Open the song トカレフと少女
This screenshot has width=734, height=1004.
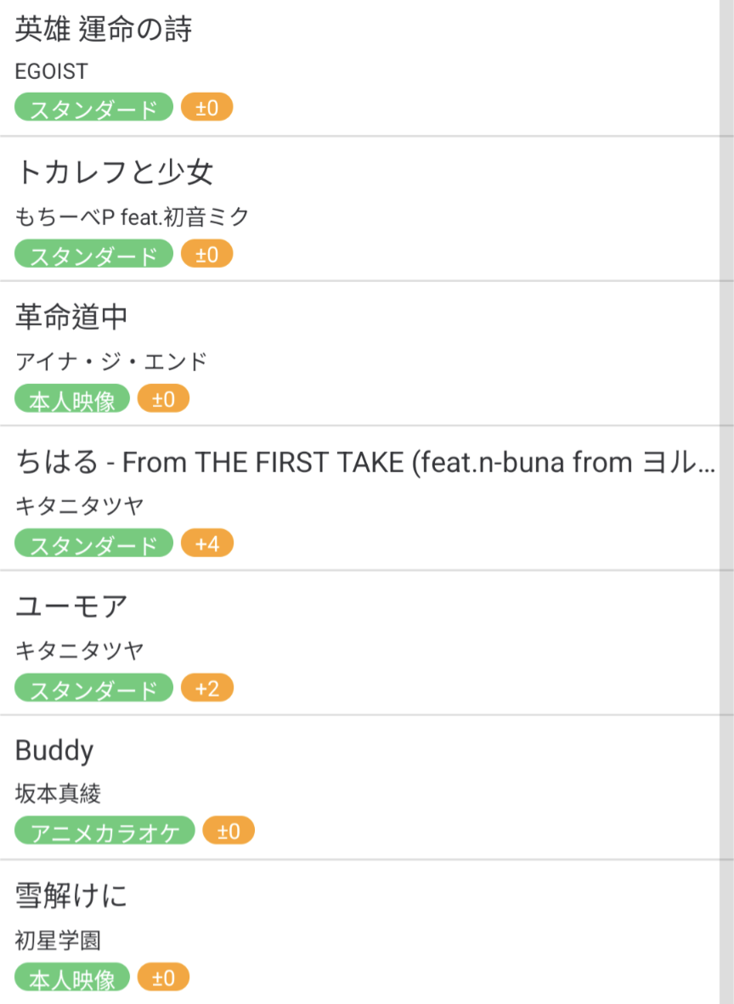(115, 173)
